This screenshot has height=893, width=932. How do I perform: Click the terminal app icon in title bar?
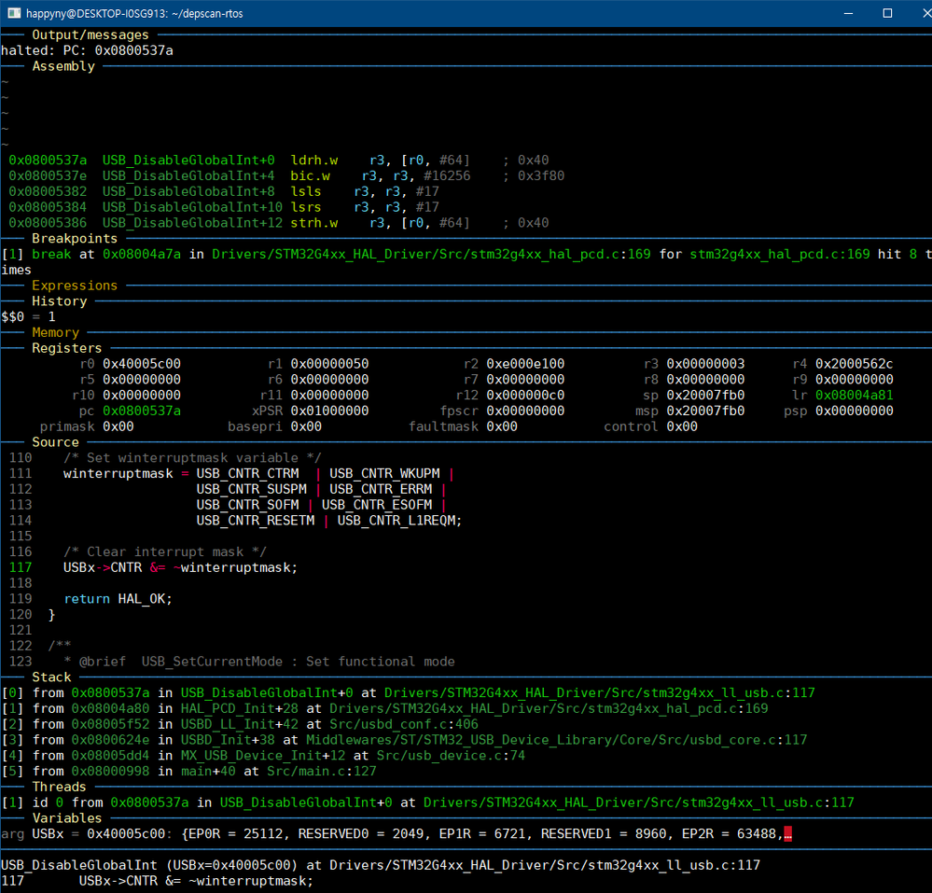(14, 13)
